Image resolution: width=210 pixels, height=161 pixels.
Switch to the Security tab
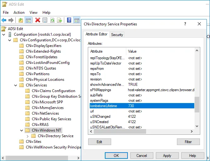117,35
